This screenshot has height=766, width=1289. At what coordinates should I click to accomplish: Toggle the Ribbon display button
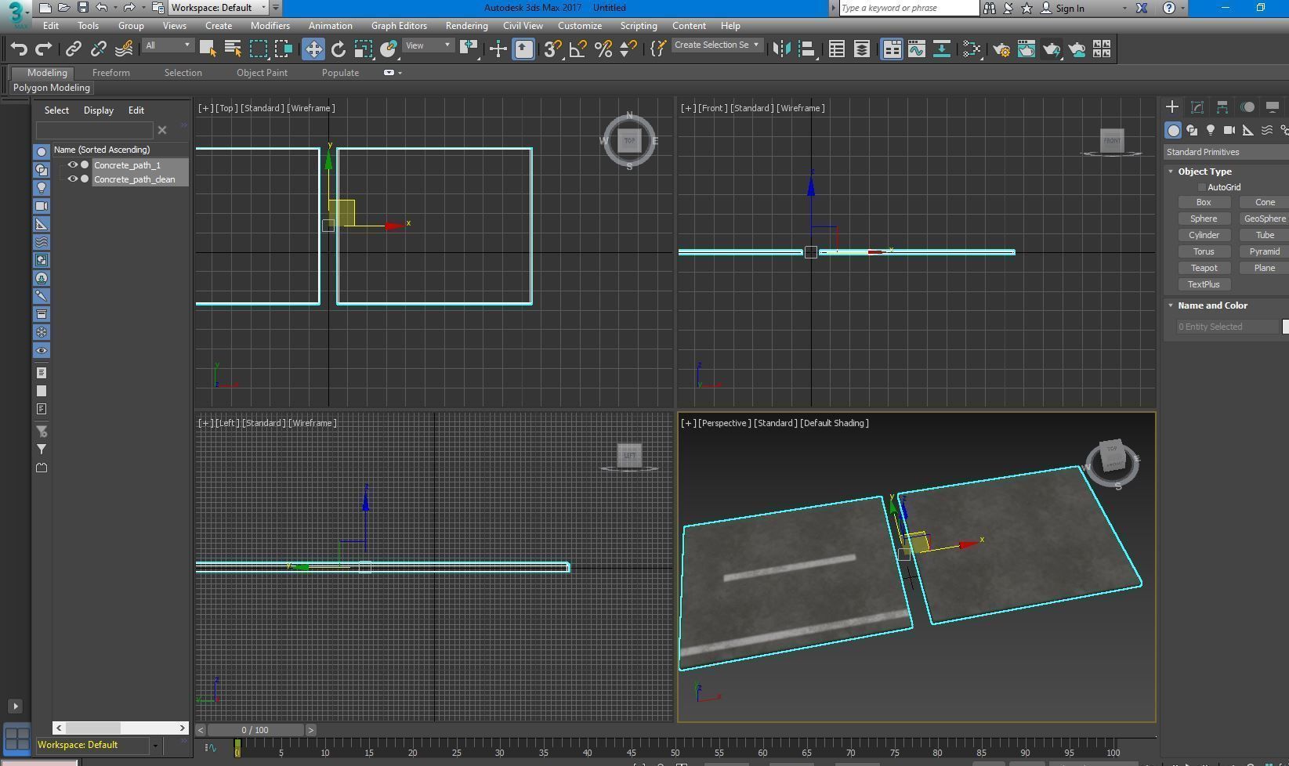click(x=892, y=49)
